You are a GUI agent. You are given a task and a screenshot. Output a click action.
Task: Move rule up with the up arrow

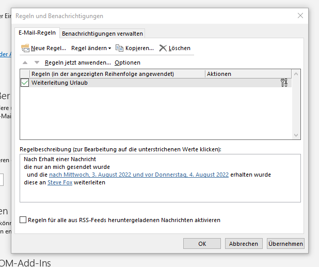(x=25, y=62)
